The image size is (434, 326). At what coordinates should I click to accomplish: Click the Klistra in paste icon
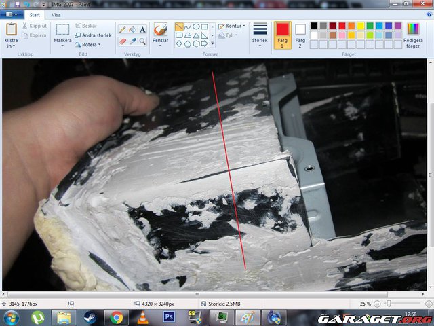coord(12,30)
